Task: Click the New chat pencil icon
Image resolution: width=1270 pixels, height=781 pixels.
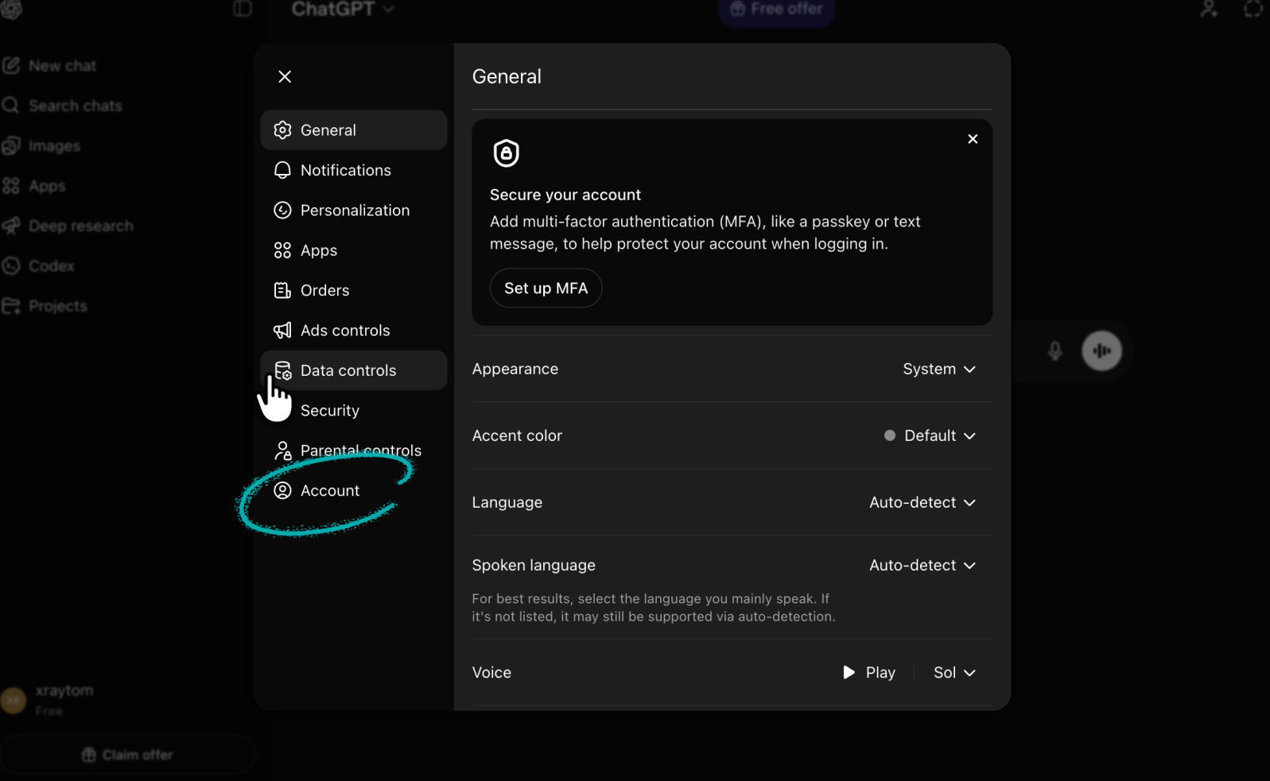Action: (x=11, y=66)
